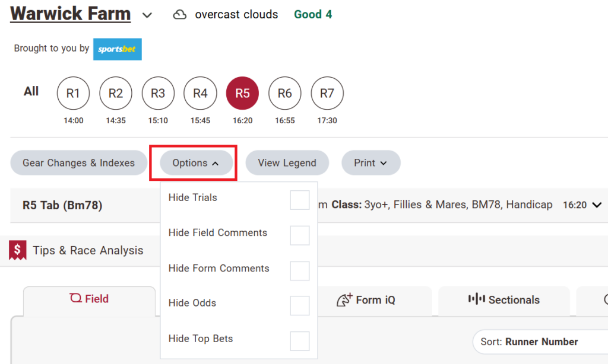Select the highlighted R5 race circle

point(242,93)
